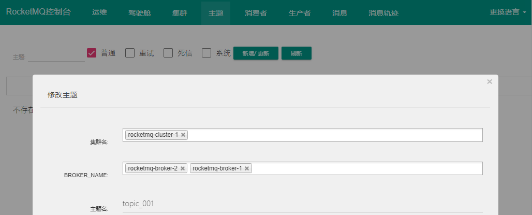Remove the rocketmq-broker-2 tag
The width and height of the screenshot is (532, 215).
183,168
